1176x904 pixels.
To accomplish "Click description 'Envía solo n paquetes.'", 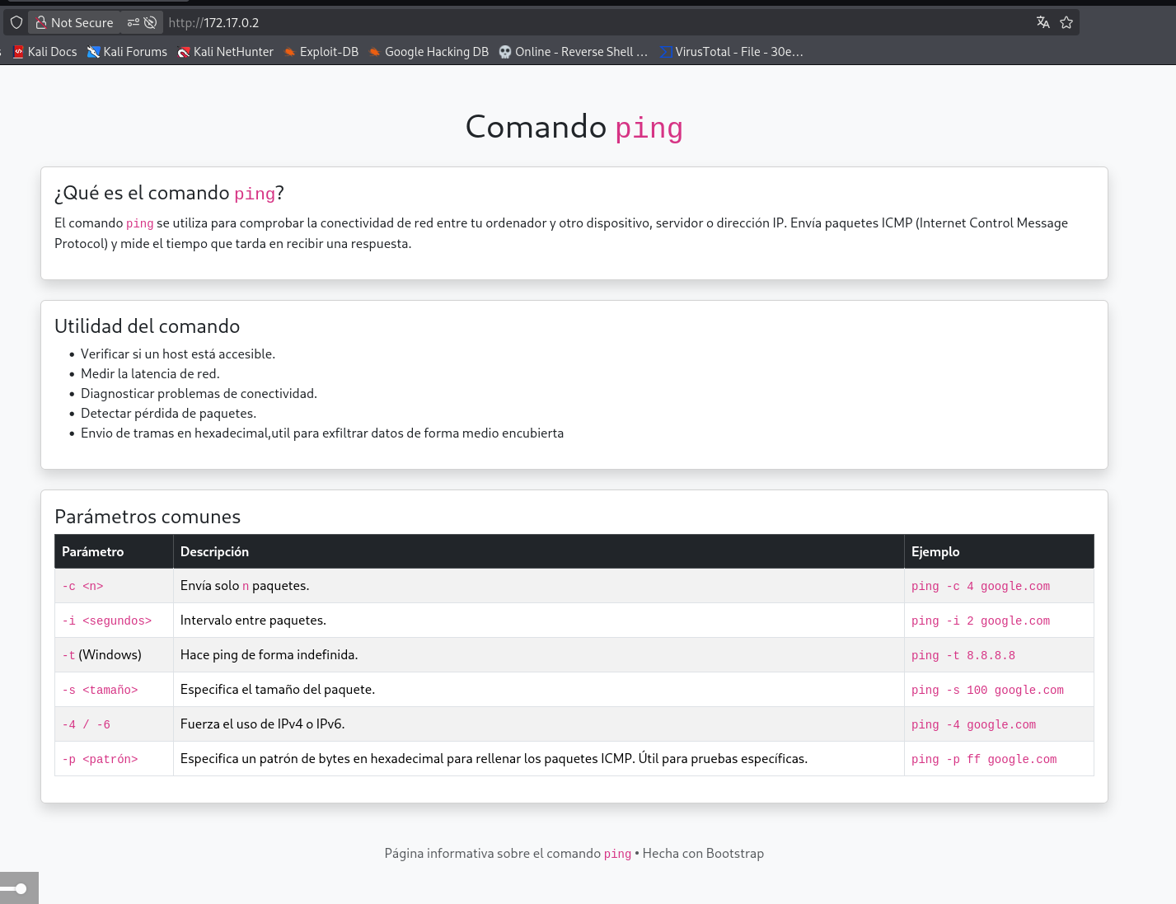I will (x=245, y=586).
